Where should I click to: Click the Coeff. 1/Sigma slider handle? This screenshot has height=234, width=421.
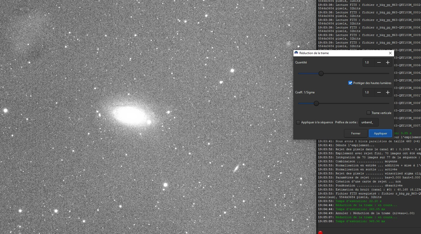coord(316,103)
